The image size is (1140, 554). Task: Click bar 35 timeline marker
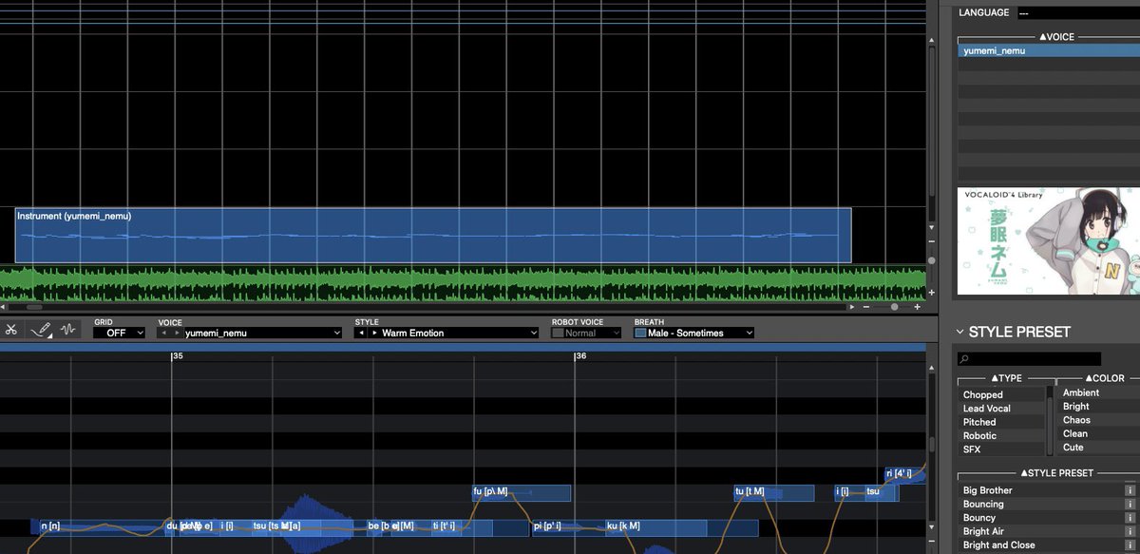[177, 356]
